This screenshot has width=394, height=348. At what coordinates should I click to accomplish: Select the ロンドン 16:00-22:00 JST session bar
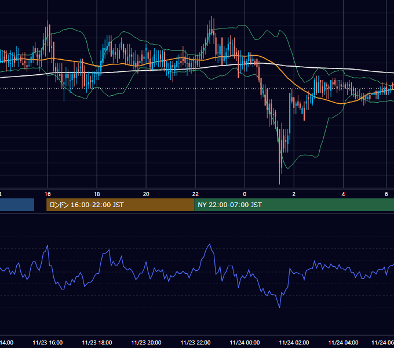[120, 205]
